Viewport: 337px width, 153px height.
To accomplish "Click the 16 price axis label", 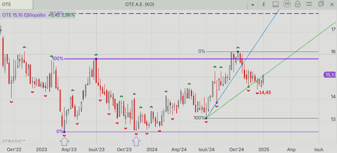I will [333, 52].
